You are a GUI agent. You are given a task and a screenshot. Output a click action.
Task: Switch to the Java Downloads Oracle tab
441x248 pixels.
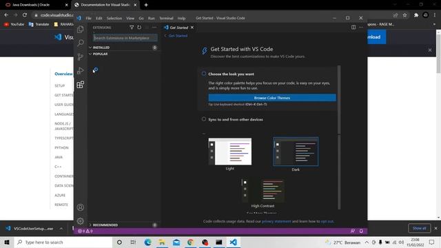tap(35, 5)
